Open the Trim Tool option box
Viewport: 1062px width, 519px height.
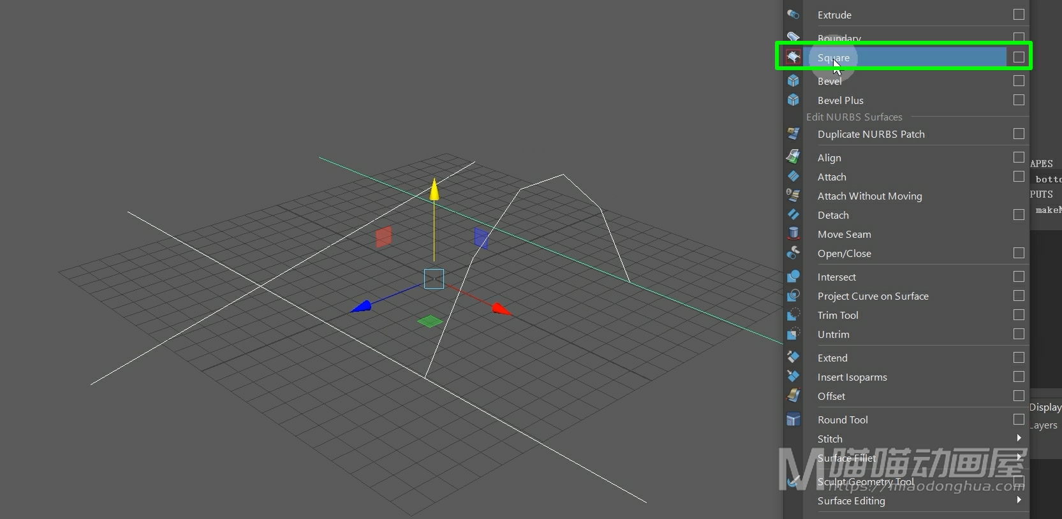[1019, 315]
